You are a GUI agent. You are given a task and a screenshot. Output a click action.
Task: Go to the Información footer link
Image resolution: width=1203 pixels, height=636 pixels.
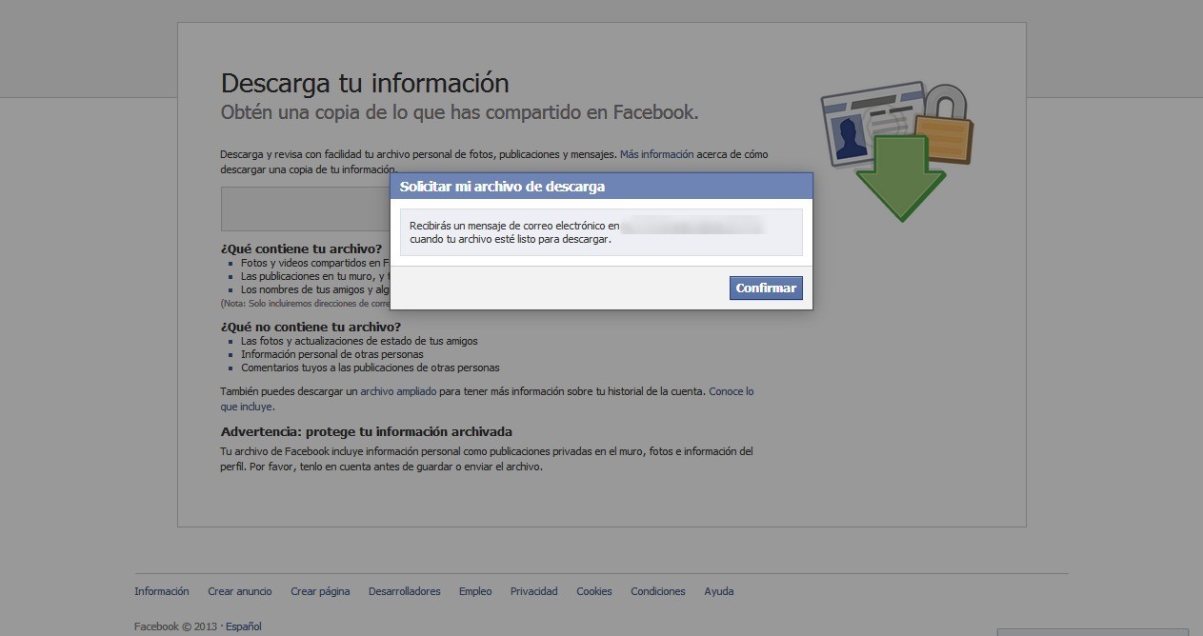[162, 591]
